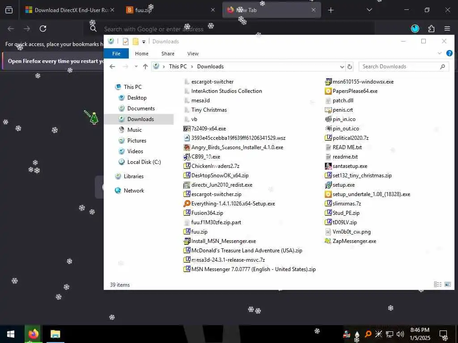Open the notification center icon
The width and height of the screenshot is (458, 343).
443,334
